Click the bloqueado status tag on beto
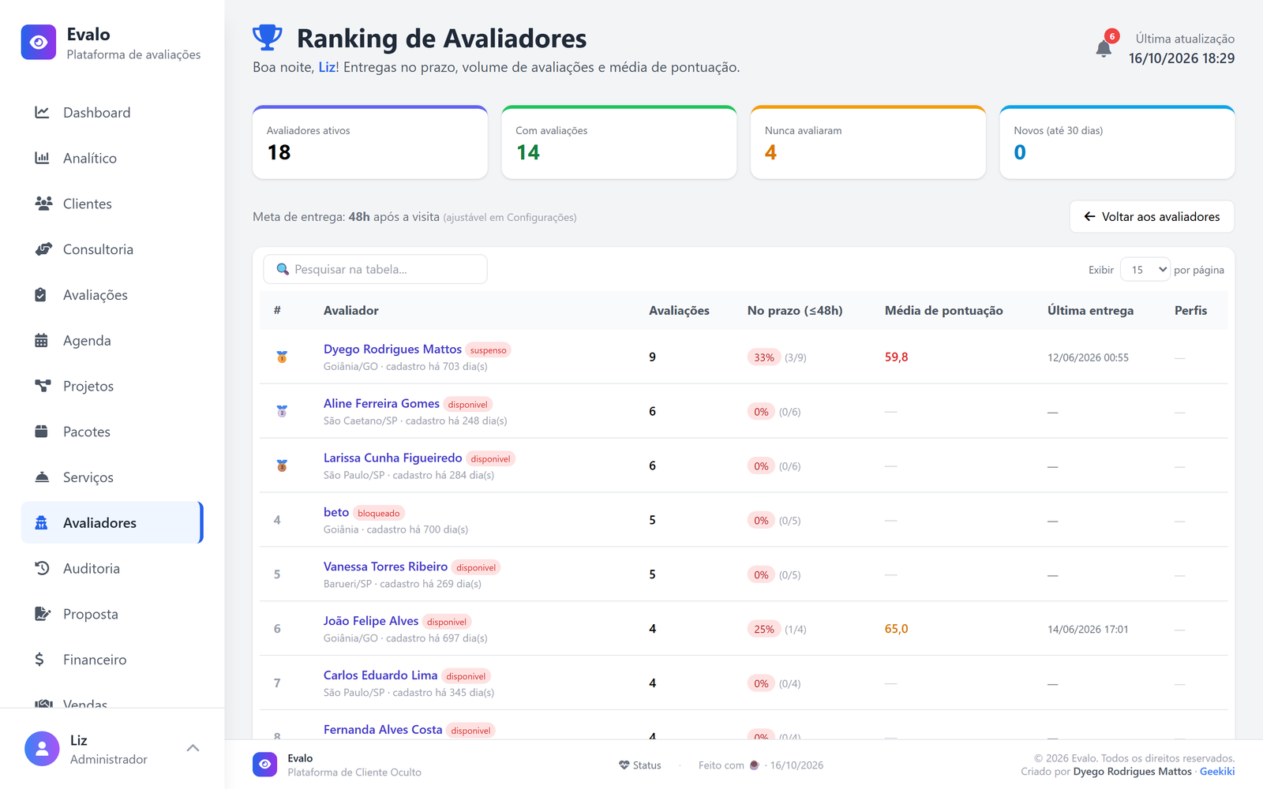The width and height of the screenshot is (1263, 789). click(379, 514)
